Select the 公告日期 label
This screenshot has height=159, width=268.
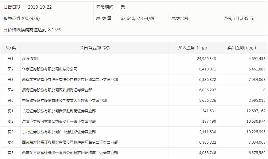(12, 7)
